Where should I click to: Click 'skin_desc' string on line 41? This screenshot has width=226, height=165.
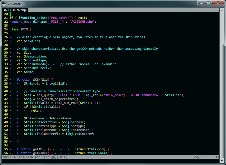(x=114, y=95)
